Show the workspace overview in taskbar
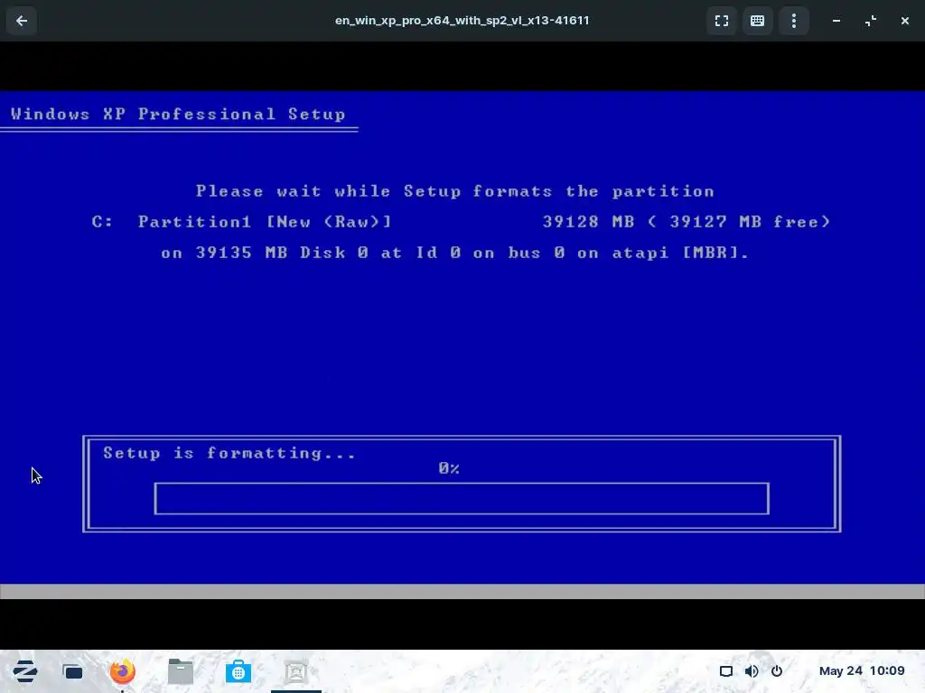Viewport: 925px width, 693px height. click(x=73, y=671)
